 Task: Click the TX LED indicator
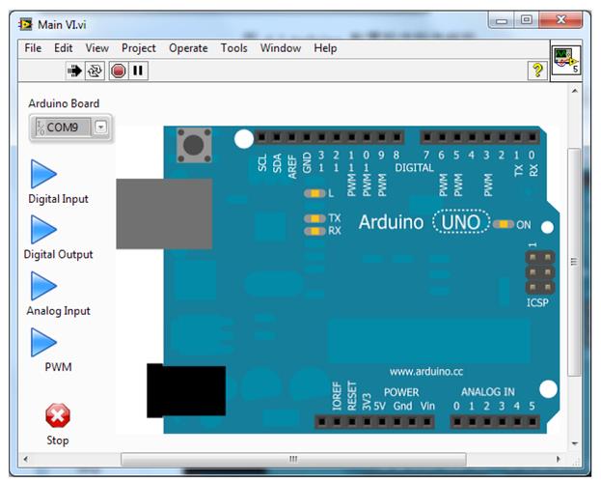click(x=314, y=218)
